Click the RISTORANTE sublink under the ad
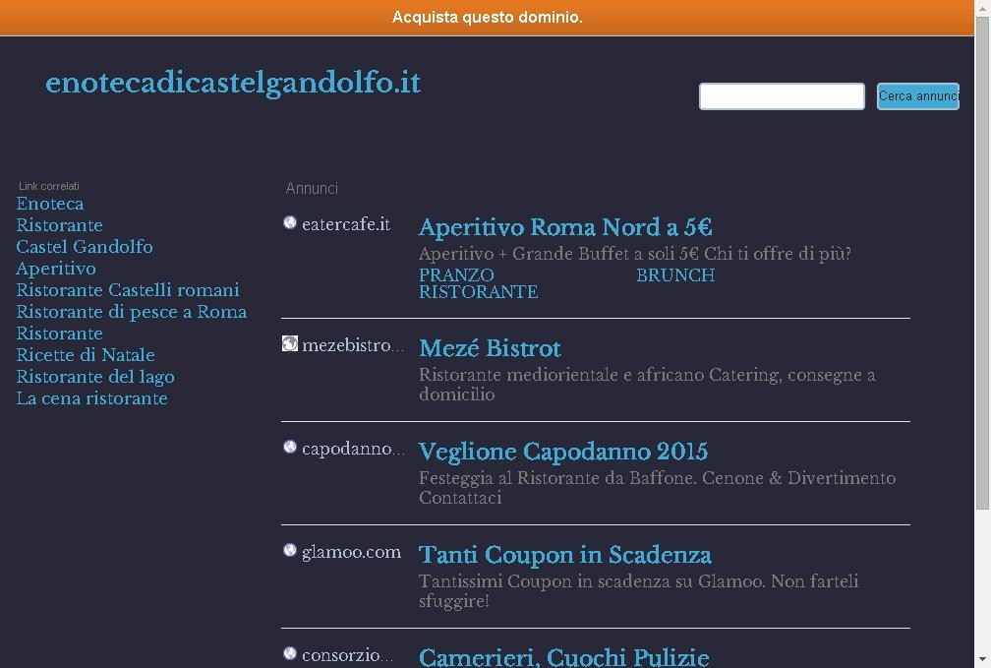991x668 pixels. pos(479,291)
